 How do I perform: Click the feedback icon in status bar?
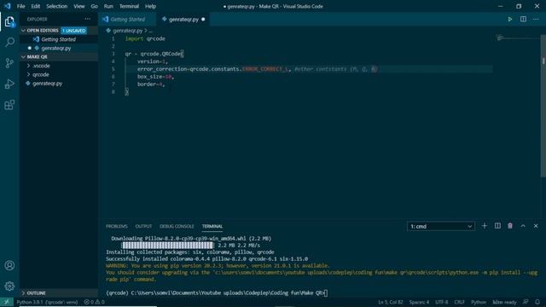click(526, 302)
